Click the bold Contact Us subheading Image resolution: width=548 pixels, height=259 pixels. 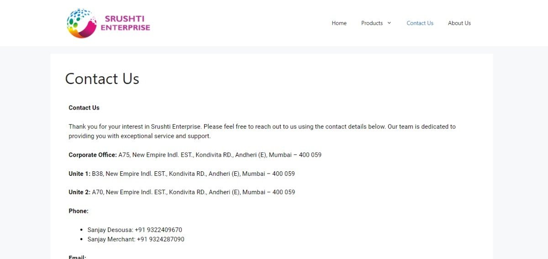[84, 108]
